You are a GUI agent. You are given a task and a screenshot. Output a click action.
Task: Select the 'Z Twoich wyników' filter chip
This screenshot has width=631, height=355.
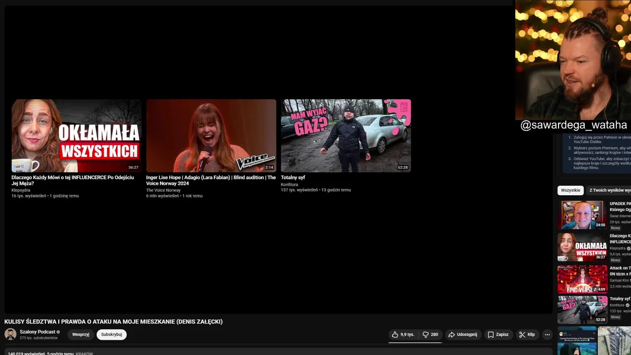609,190
